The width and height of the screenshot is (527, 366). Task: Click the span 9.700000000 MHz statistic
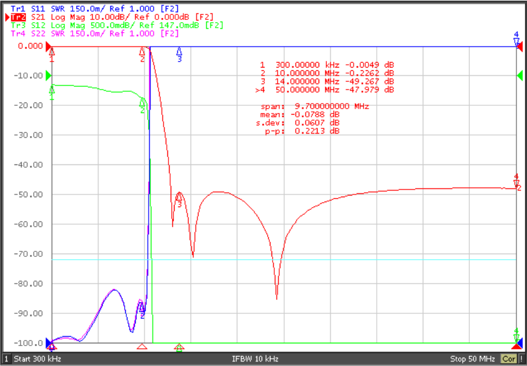[315, 106]
